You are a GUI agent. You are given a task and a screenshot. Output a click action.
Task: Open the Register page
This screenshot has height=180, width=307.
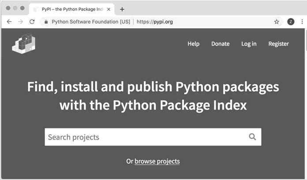pyautogui.click(x=278, y=44)
